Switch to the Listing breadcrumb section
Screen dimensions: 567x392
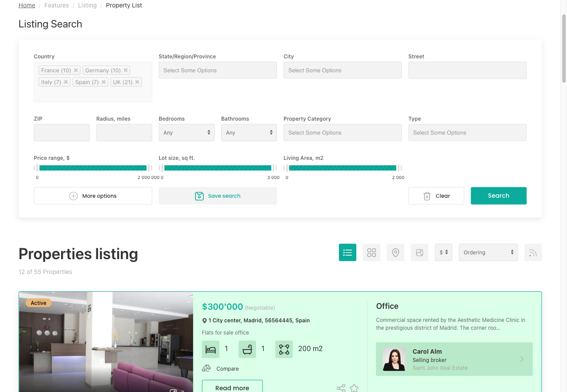(87, 5)
